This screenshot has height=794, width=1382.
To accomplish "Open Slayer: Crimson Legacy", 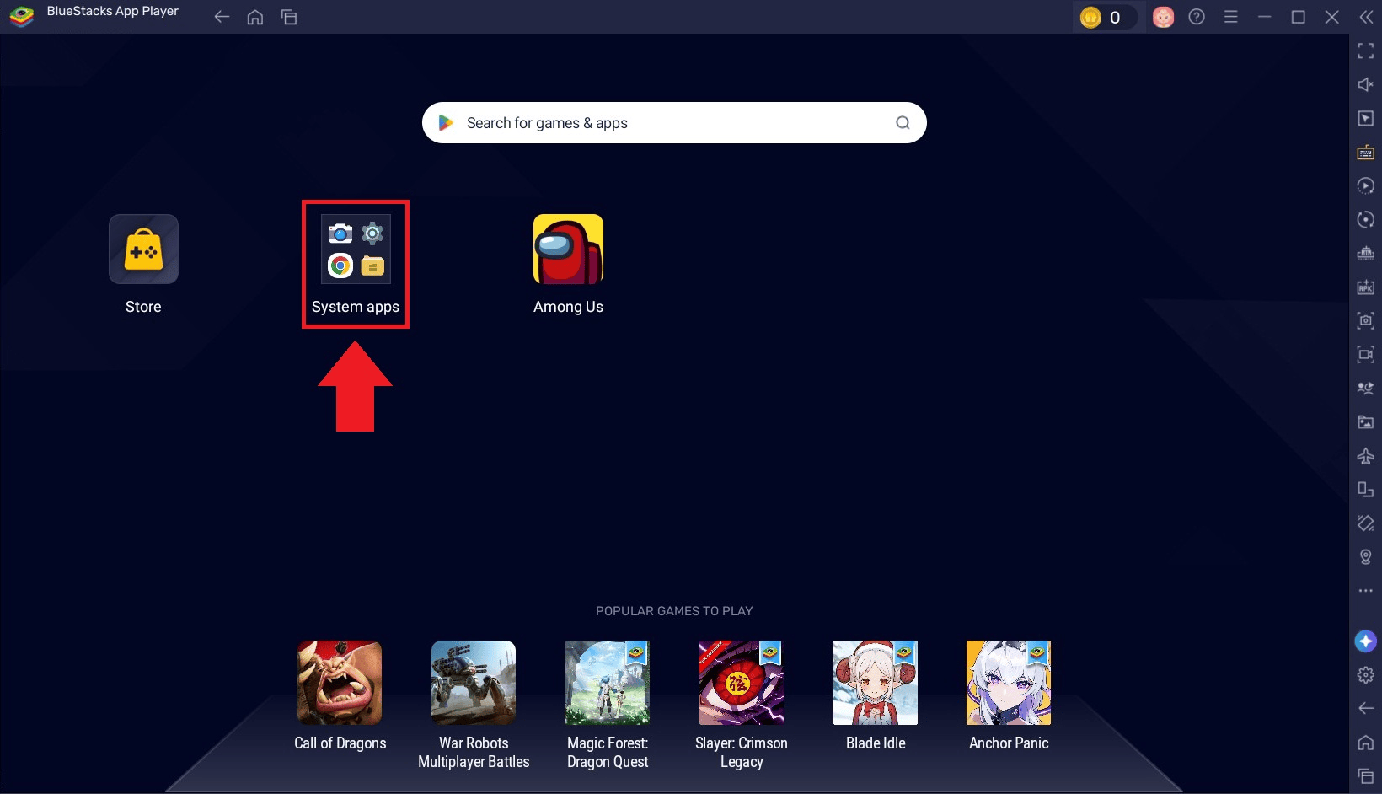I will click(742, 683).
